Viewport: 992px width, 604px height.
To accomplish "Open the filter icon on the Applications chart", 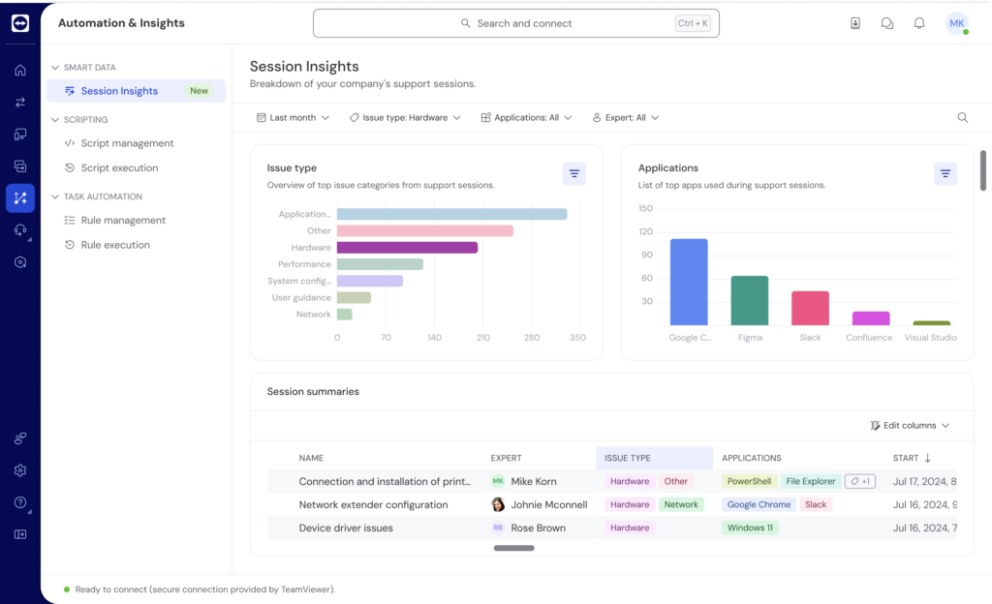I will 945,173.
